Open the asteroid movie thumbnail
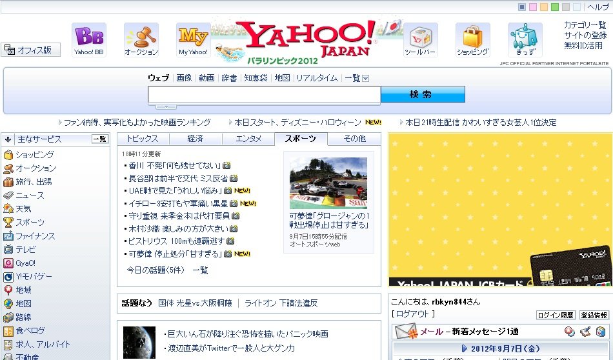Screen dimensions: 613x360 tap(139, 343)
